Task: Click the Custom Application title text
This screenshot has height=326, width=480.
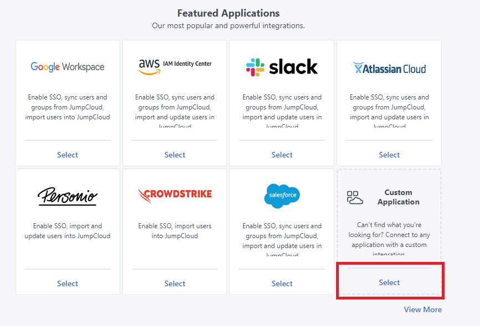Action: (x=398, y=197)
